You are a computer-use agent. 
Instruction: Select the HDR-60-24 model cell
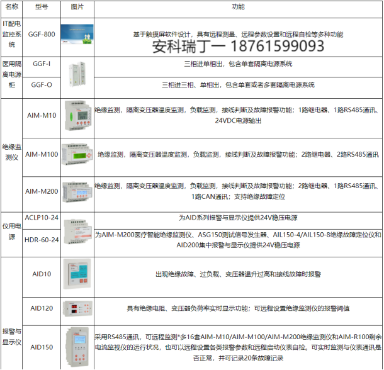(42, 243)
